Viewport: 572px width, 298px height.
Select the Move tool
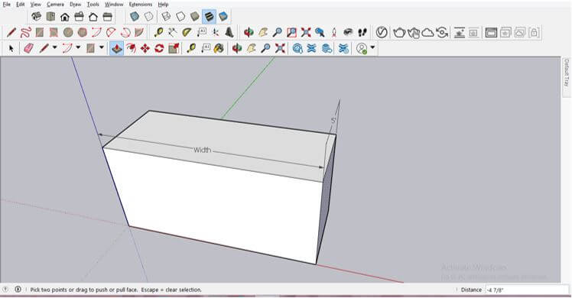coord(145,48)
